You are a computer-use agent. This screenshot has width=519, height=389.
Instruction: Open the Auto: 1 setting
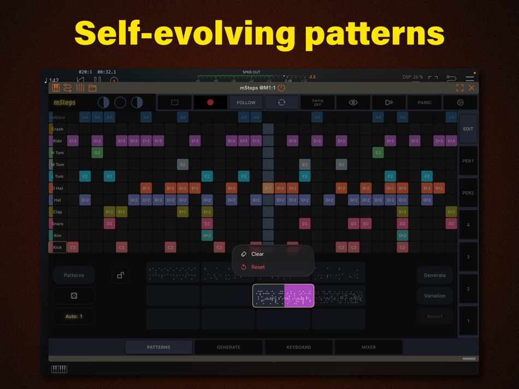(74, 316)
